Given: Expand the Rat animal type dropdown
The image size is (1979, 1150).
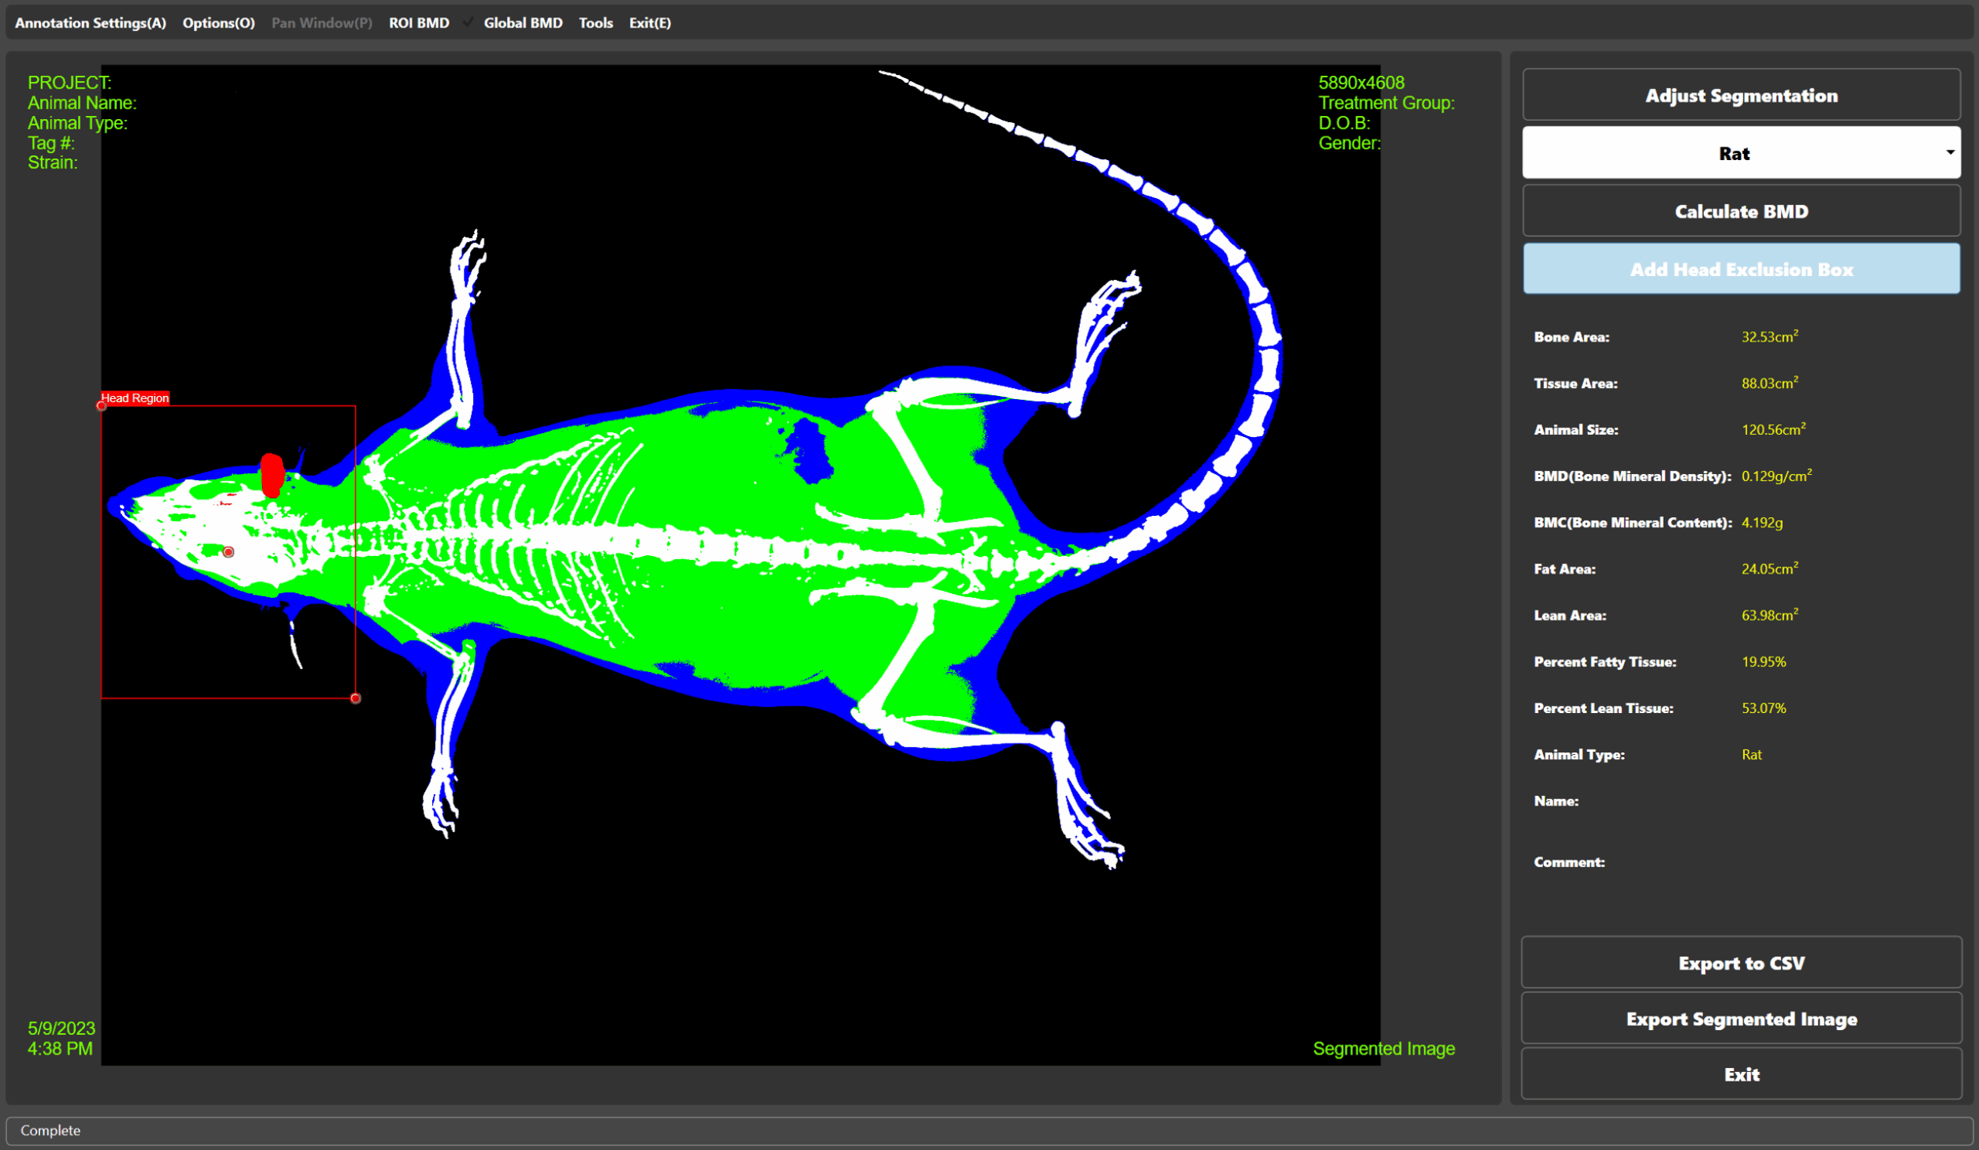Looking at the screenshot, I should 1741,153.
